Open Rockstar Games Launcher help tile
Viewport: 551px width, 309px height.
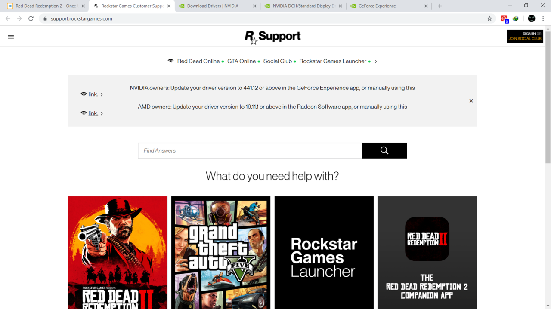(324, 253)
